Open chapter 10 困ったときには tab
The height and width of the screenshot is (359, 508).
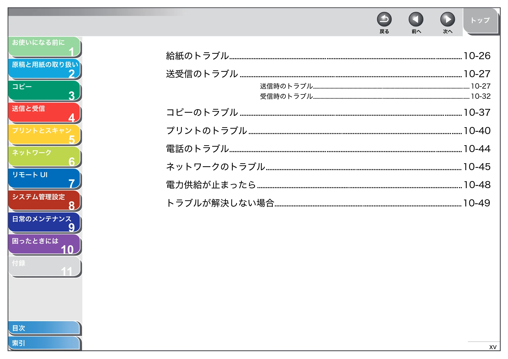44,245
